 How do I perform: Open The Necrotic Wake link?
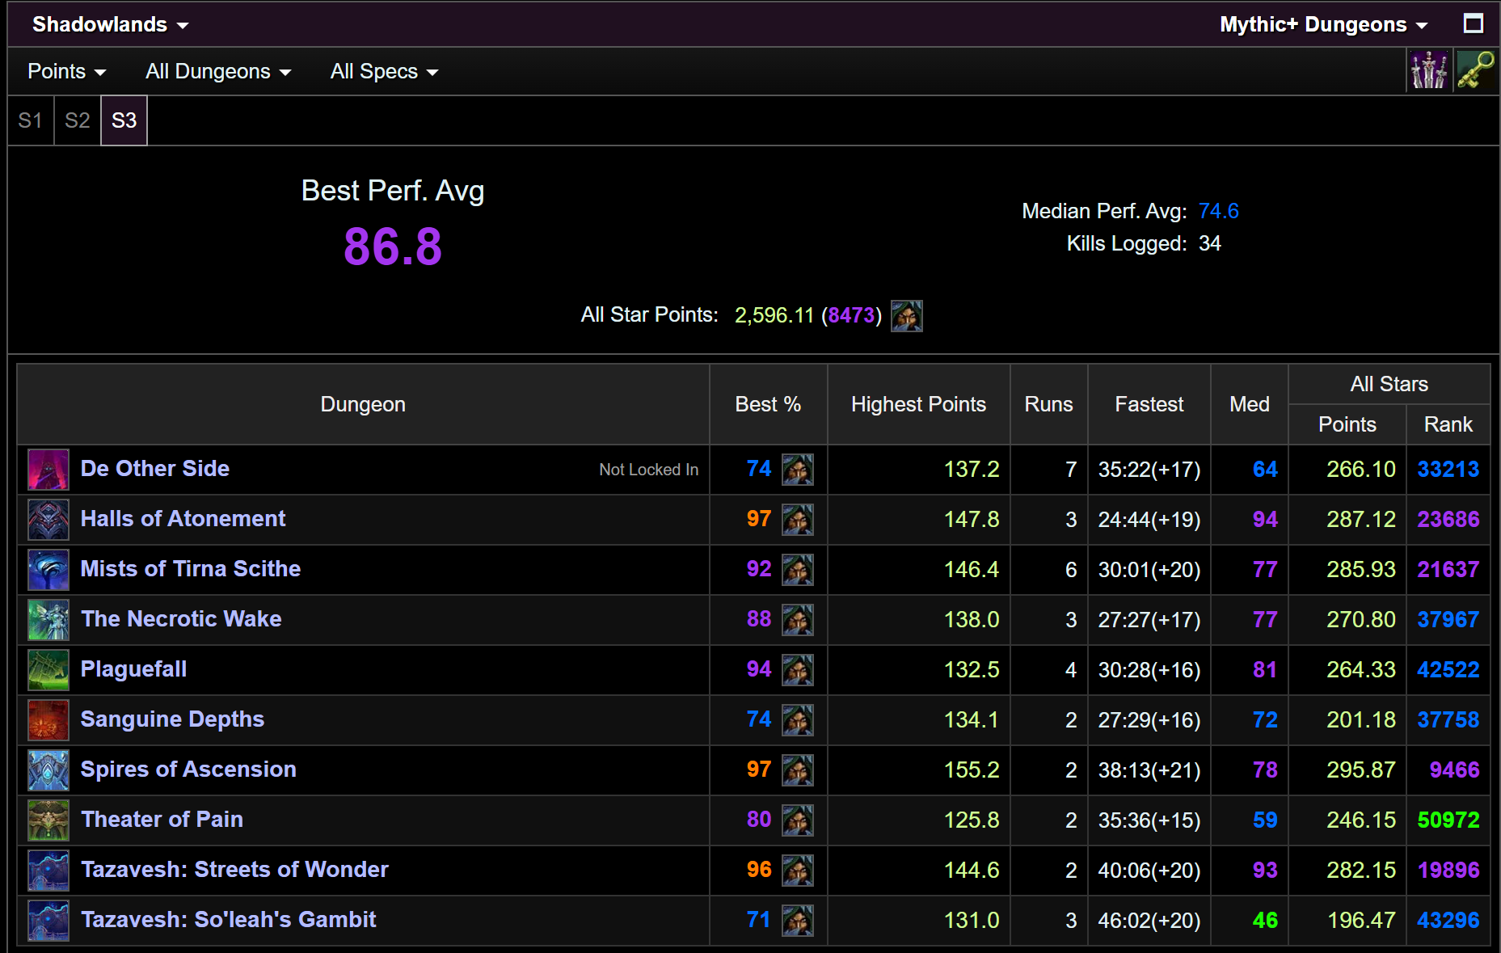coord(181,618)
